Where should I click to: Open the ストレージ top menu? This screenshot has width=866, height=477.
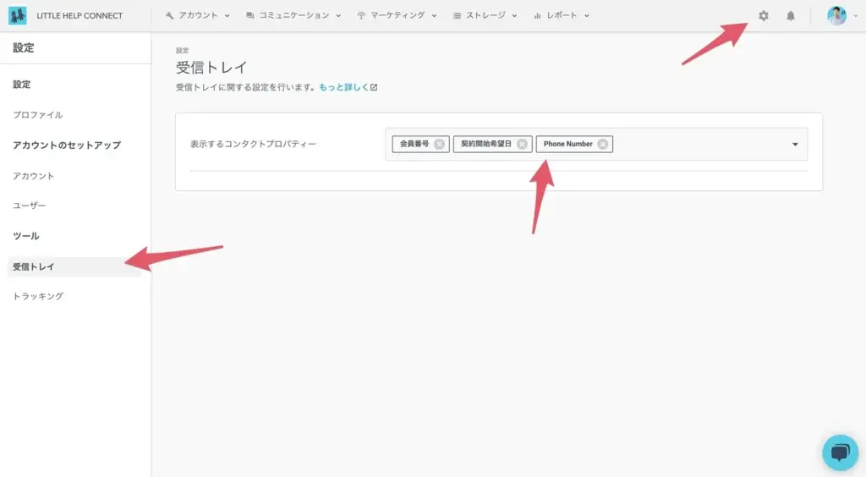click(x=485, y=15)
